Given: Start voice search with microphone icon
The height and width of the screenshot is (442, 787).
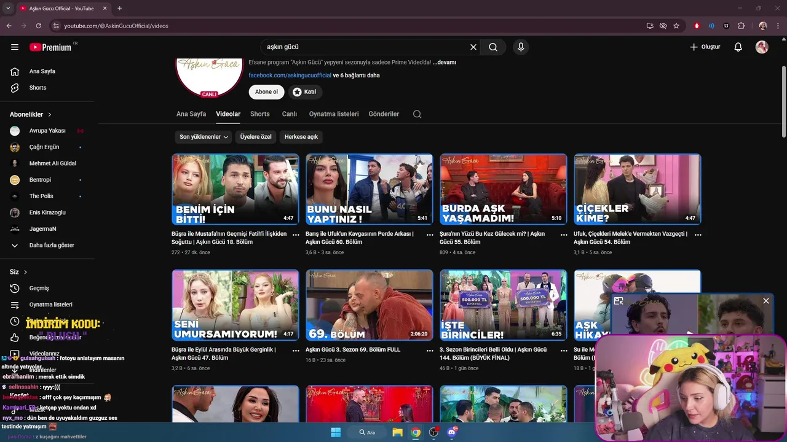Looking at the screenshot, I should click(x=521, y=47).
